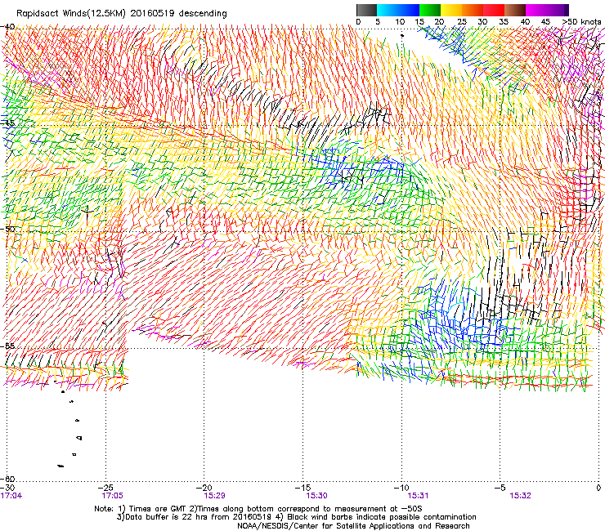Click the latitude label '-45'

click(7, 123)
